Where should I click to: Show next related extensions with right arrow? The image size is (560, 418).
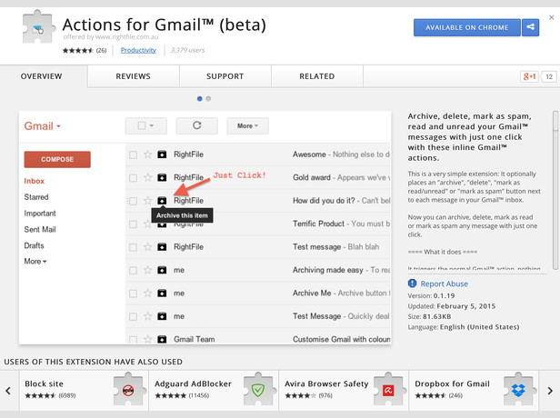tap(550, 391)
